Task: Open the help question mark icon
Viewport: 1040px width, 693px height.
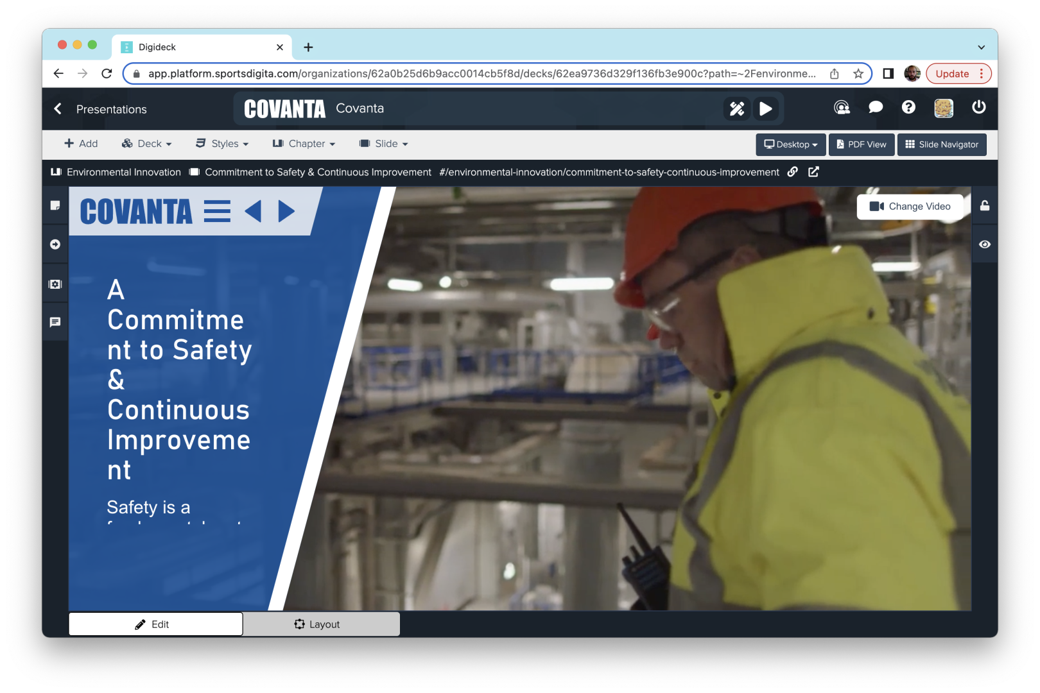Action: point(908,108)
